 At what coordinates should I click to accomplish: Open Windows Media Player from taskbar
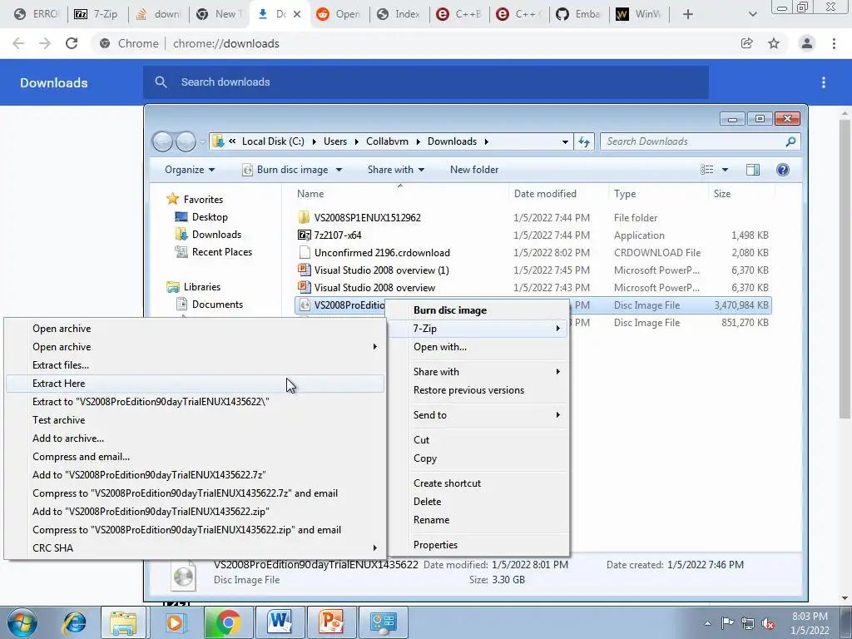click(x=175, y=622)
